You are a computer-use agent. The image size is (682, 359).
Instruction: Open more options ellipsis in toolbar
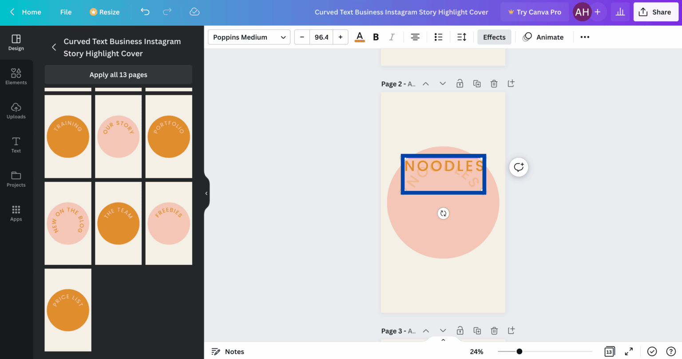pos(585,37)
